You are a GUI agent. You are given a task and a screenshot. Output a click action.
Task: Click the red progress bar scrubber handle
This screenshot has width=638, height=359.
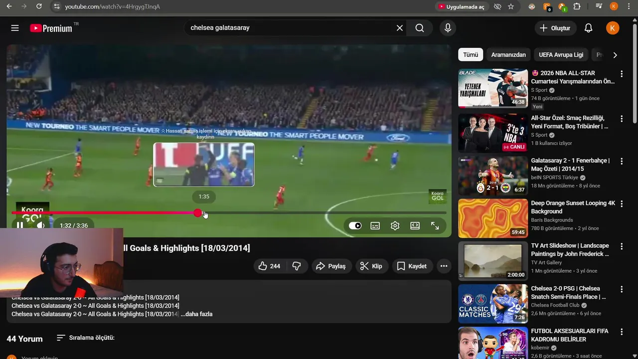(198, 213)
